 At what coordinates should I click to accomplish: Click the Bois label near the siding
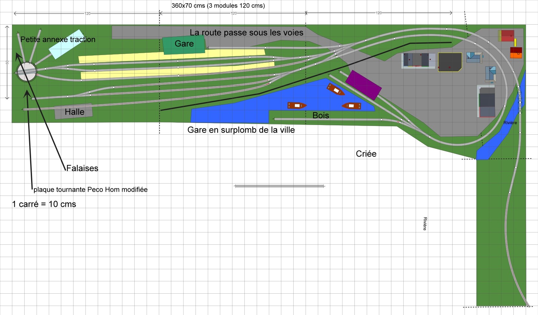320,115
